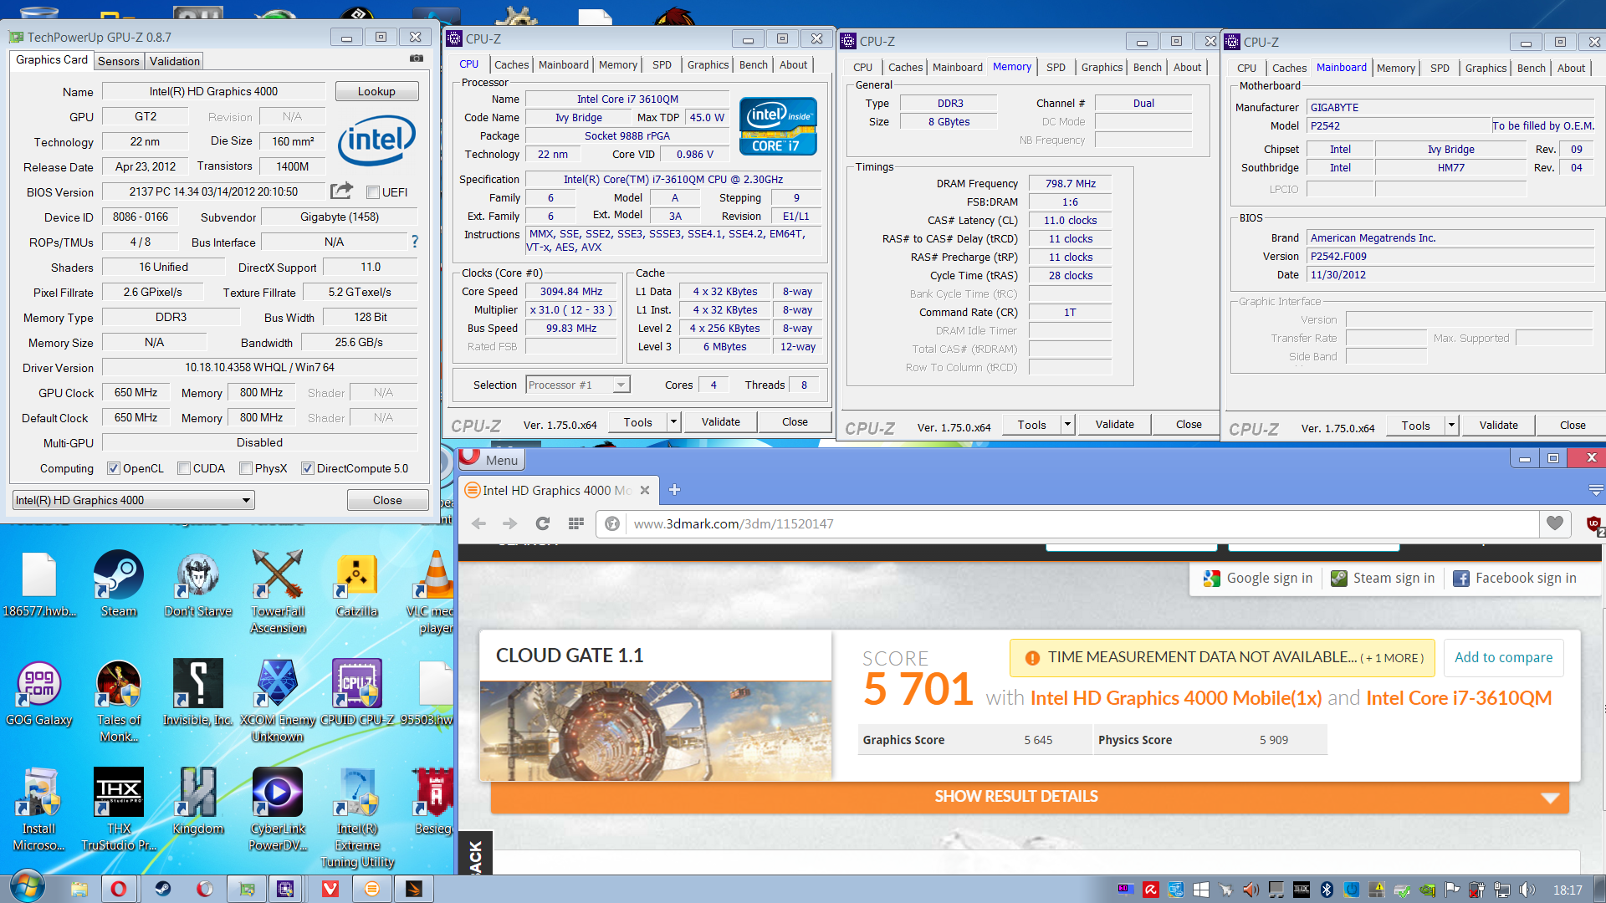This screenshot has width=1606, height=903.
Task: Toggle the PhysX checkbox in GPU-Z
Action: [x=246, y=468]
